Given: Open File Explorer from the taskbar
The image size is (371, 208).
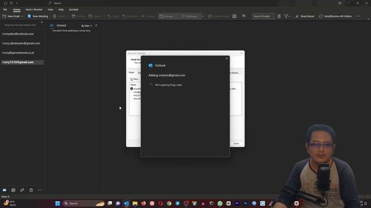Looking at the screenshot, I should tap(135, 203).
